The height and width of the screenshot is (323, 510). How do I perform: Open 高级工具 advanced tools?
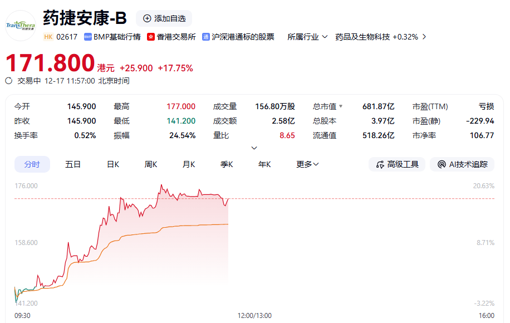(397, 164)
